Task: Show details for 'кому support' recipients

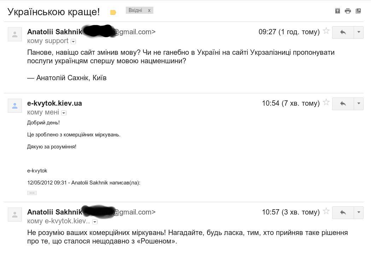Action: coord(73,41)
